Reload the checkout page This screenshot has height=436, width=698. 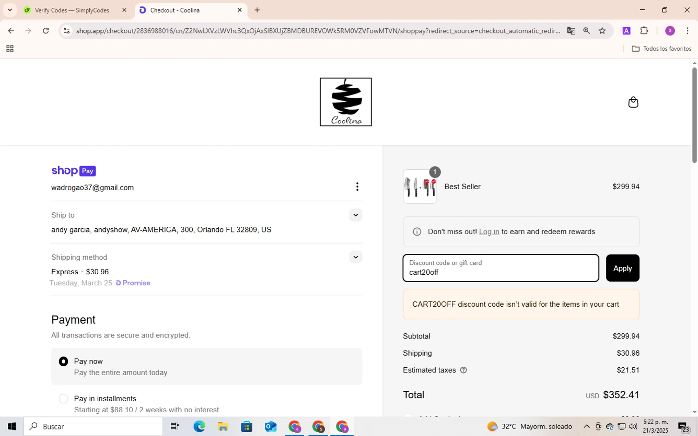point(46,31)
